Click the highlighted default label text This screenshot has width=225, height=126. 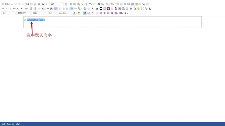36,20
